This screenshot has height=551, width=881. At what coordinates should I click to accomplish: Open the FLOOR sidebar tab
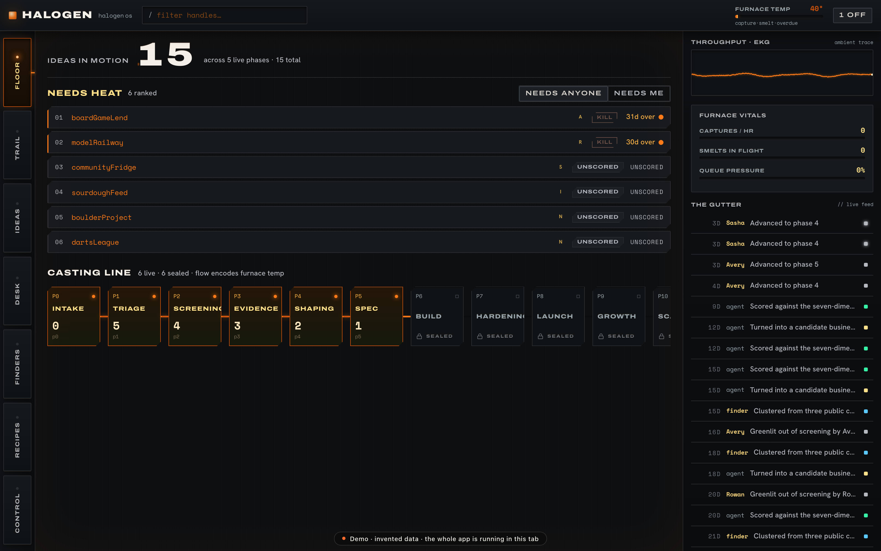coord(17,72)
